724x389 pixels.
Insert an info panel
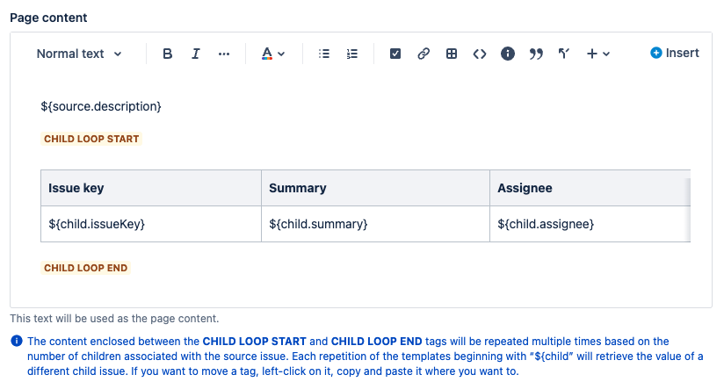tap(508, 54)
